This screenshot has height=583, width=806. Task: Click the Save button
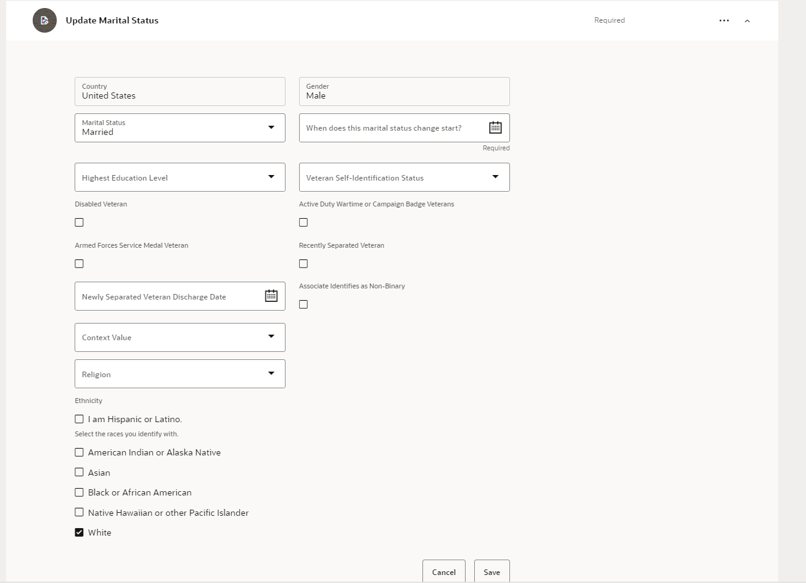coord(492,571)
